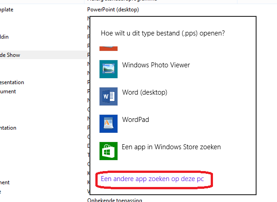Screen dimensions: 277x202
Task: Click the partially hidden orange app icon
Action: point(109,49)
